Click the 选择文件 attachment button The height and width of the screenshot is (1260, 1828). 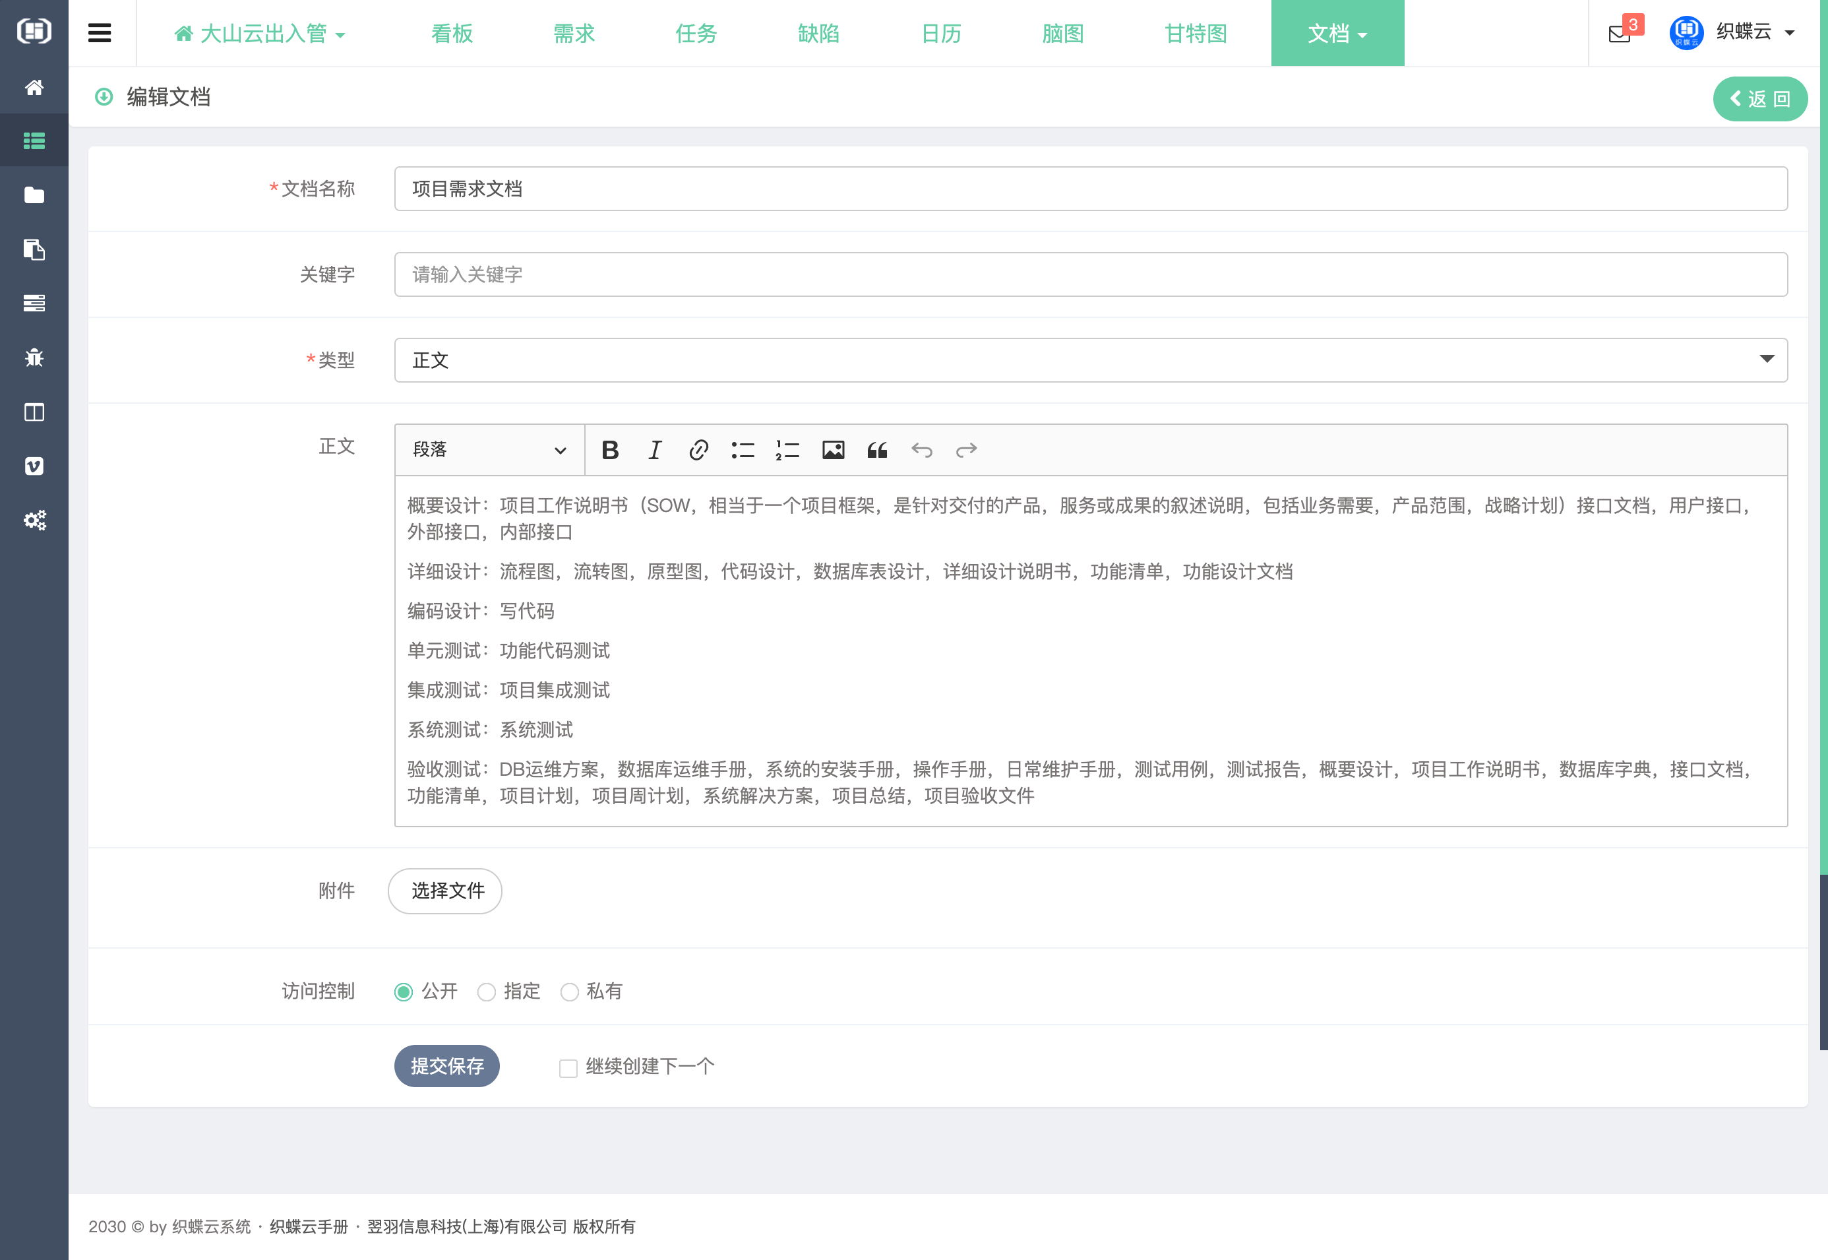[x=446, y=891]
